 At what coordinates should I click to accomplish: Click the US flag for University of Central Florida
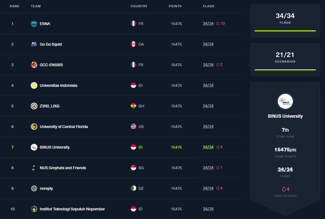click(133, 127)
